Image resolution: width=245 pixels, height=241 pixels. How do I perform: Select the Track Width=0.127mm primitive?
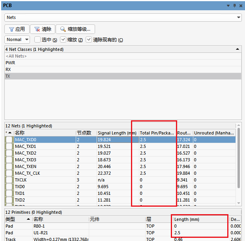tap(123, 239)
